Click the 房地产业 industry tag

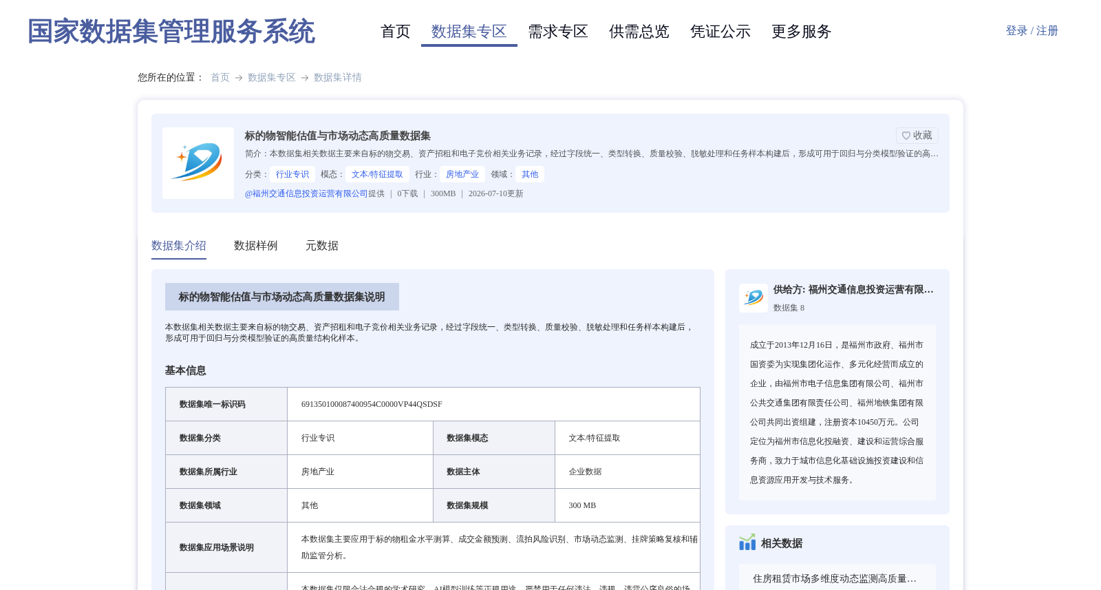coord(462,174)
